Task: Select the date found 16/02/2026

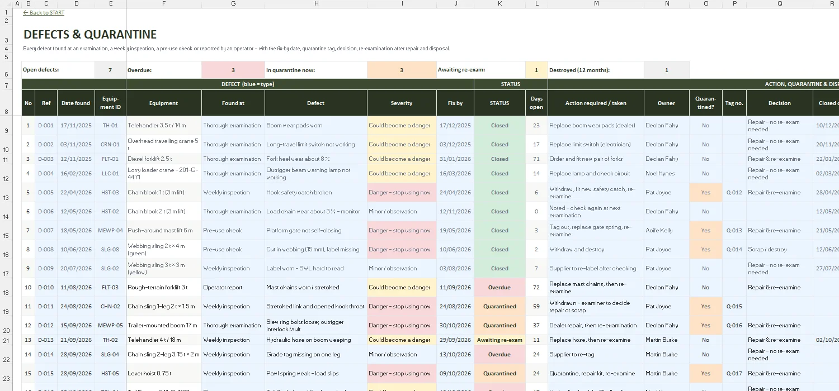Action: (76, 174)
